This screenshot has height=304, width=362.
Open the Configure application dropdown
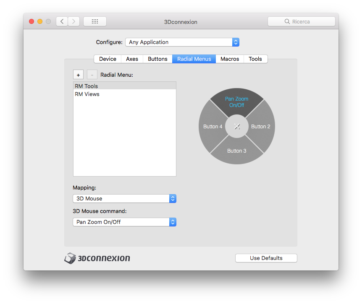(x=182, y=42)
